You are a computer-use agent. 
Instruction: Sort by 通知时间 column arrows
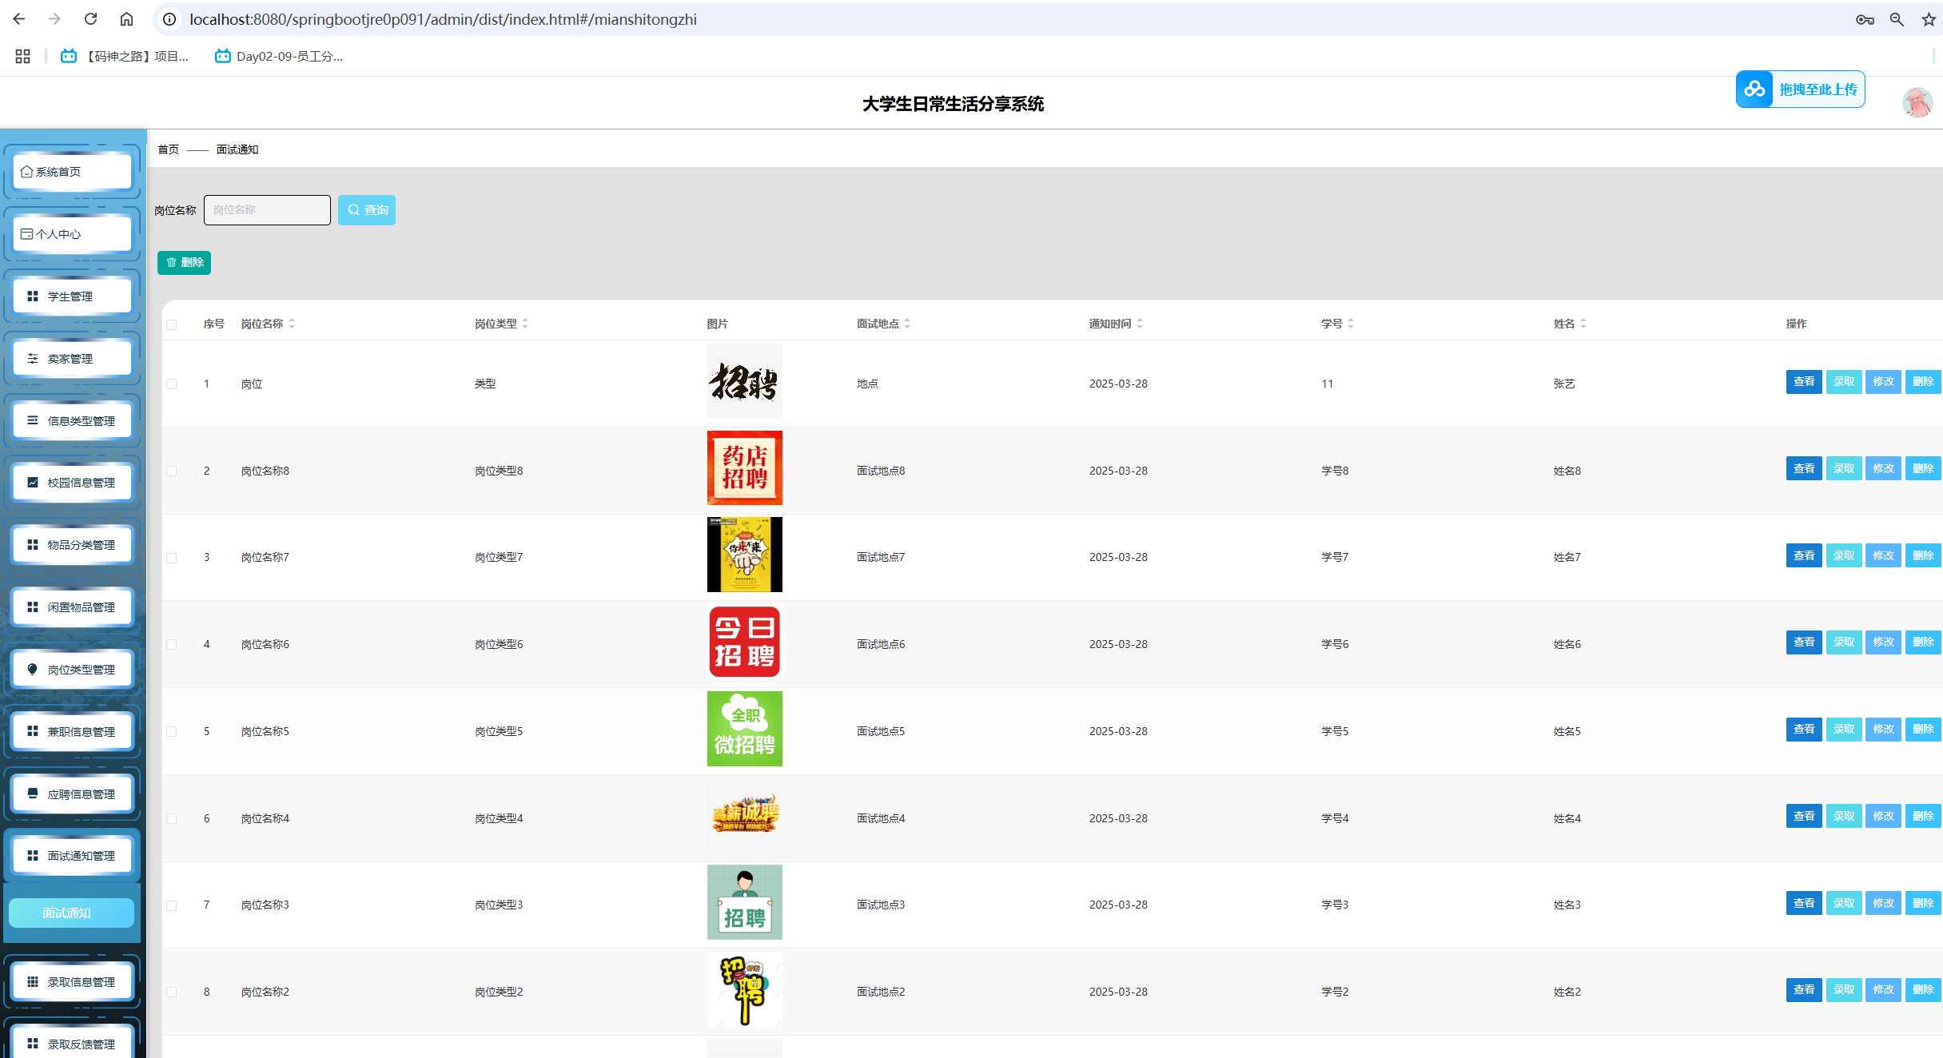click(x=1140, y=324)
